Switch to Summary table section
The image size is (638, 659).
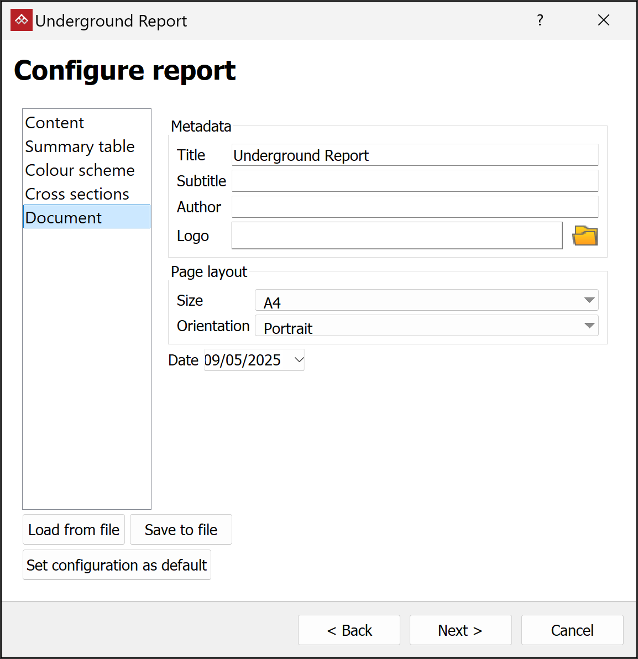80,147
